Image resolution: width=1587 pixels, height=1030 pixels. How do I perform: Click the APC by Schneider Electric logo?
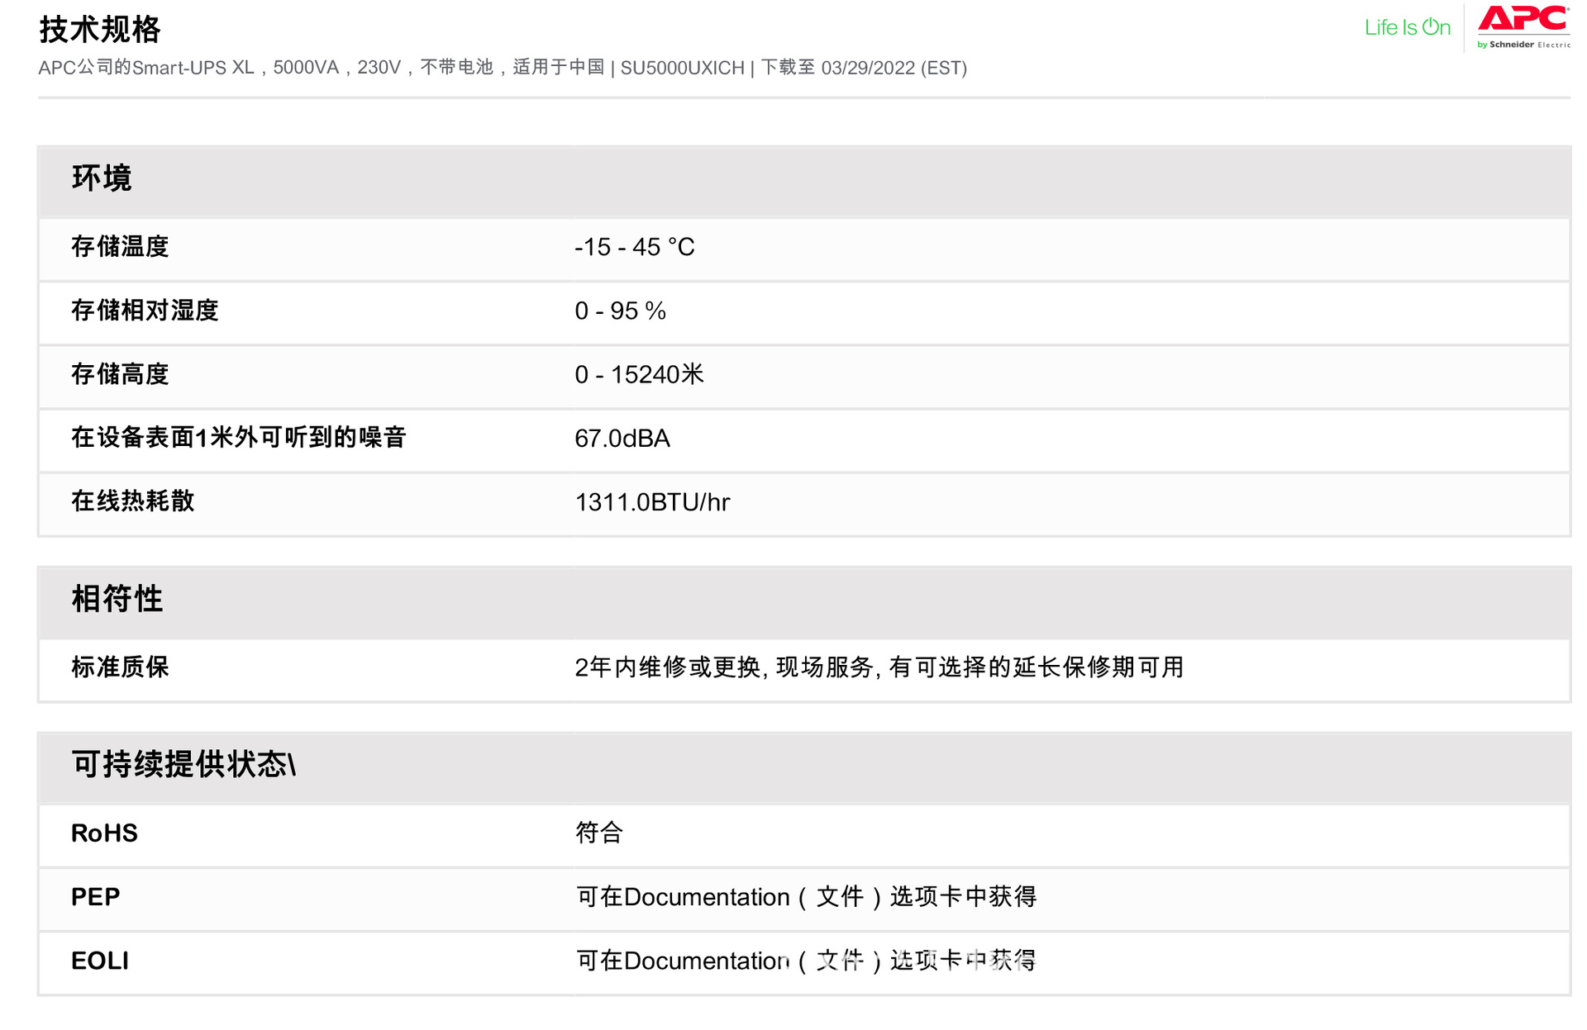coord(1523,27)
